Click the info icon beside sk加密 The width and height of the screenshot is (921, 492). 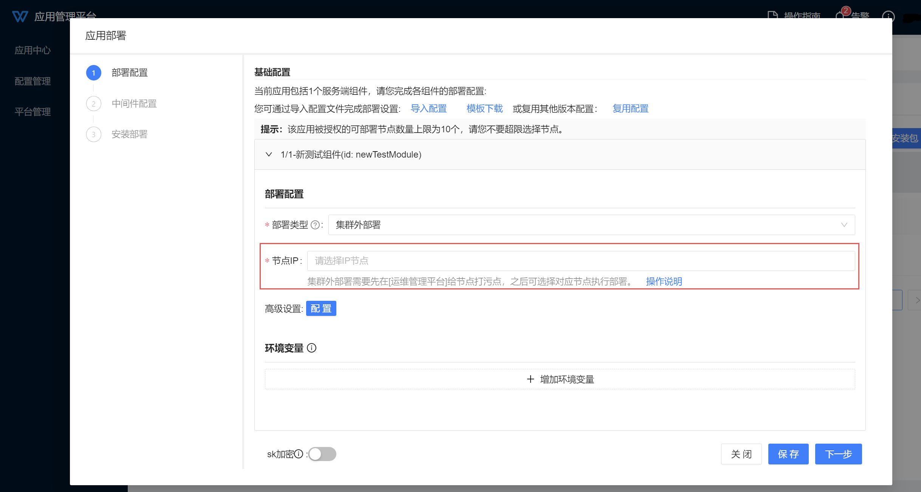point(299,454)
